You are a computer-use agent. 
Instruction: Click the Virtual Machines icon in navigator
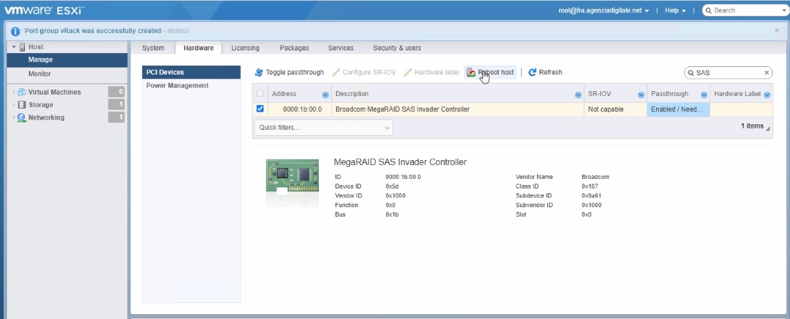tap(21, 93)
